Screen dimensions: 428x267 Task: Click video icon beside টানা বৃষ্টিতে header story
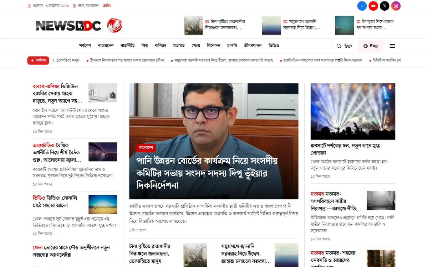coord(207,21)
